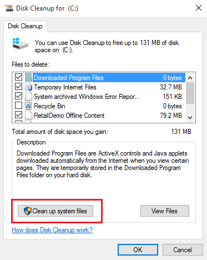Confirm the cleanup with the OK button
This screenshot has height=260, width=207.
138,250
